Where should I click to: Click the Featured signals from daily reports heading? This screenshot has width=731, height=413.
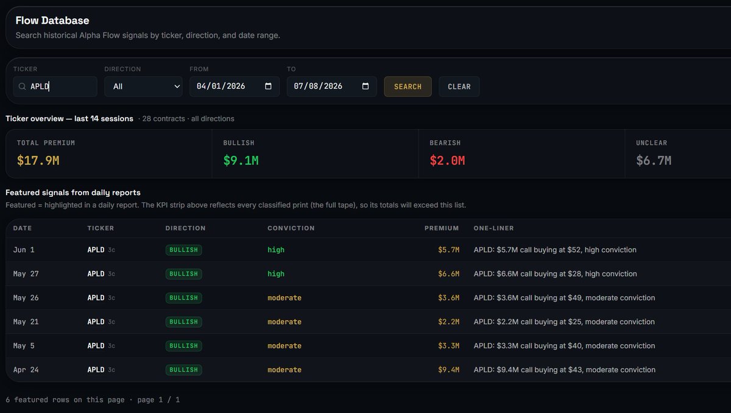[x=73, y=192]
